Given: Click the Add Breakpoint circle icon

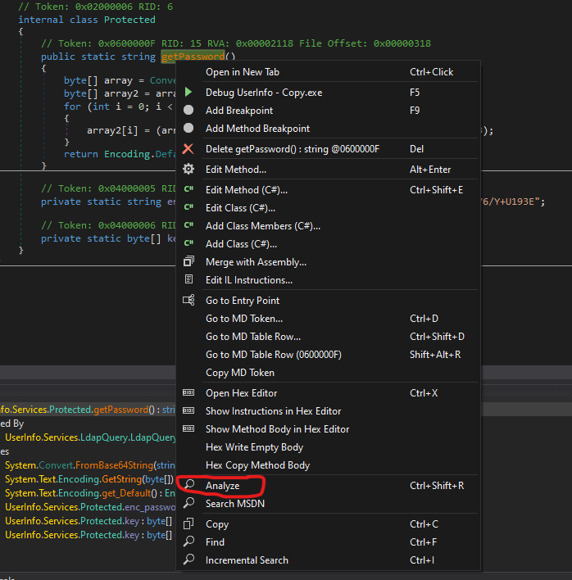Looking at the screenshot, I should (x=188, y=111).
